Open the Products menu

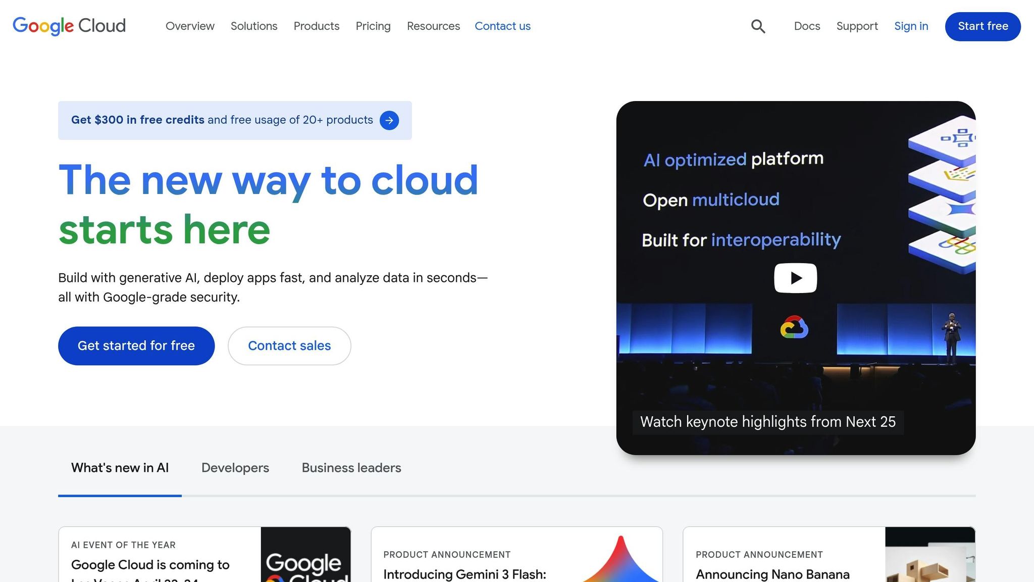coord(316,26)
